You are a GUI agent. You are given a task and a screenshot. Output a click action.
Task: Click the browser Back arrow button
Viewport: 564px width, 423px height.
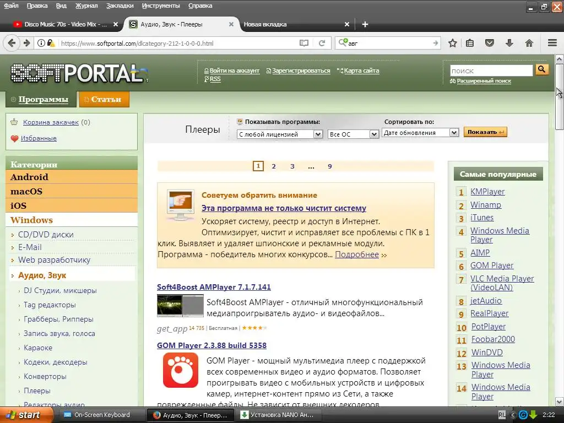pos(12,43)
